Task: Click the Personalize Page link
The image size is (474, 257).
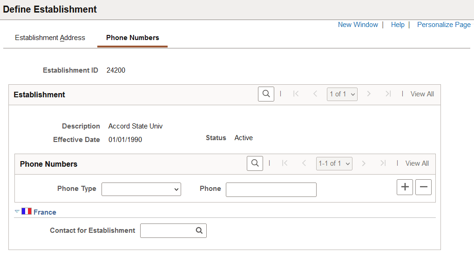Action: tap(444, 25)
